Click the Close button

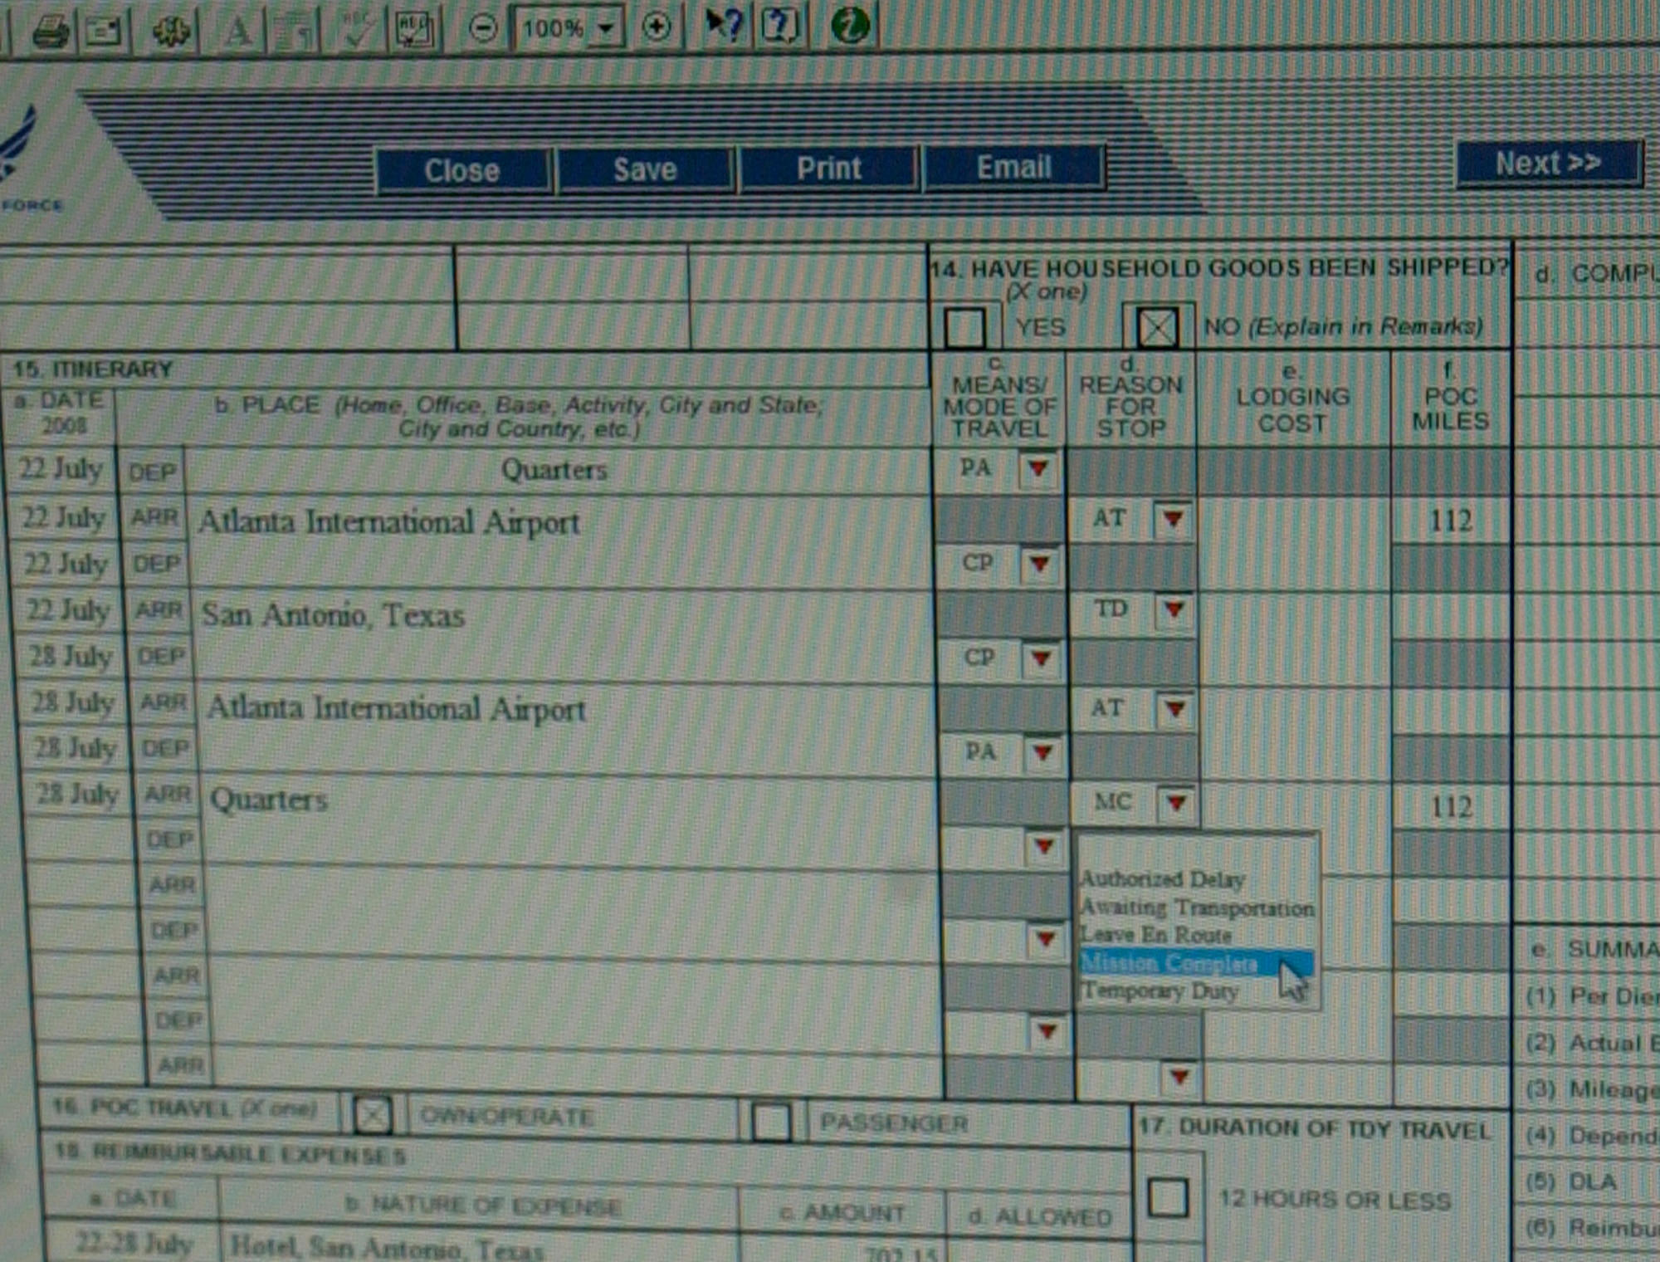click(x=463, y=171)
